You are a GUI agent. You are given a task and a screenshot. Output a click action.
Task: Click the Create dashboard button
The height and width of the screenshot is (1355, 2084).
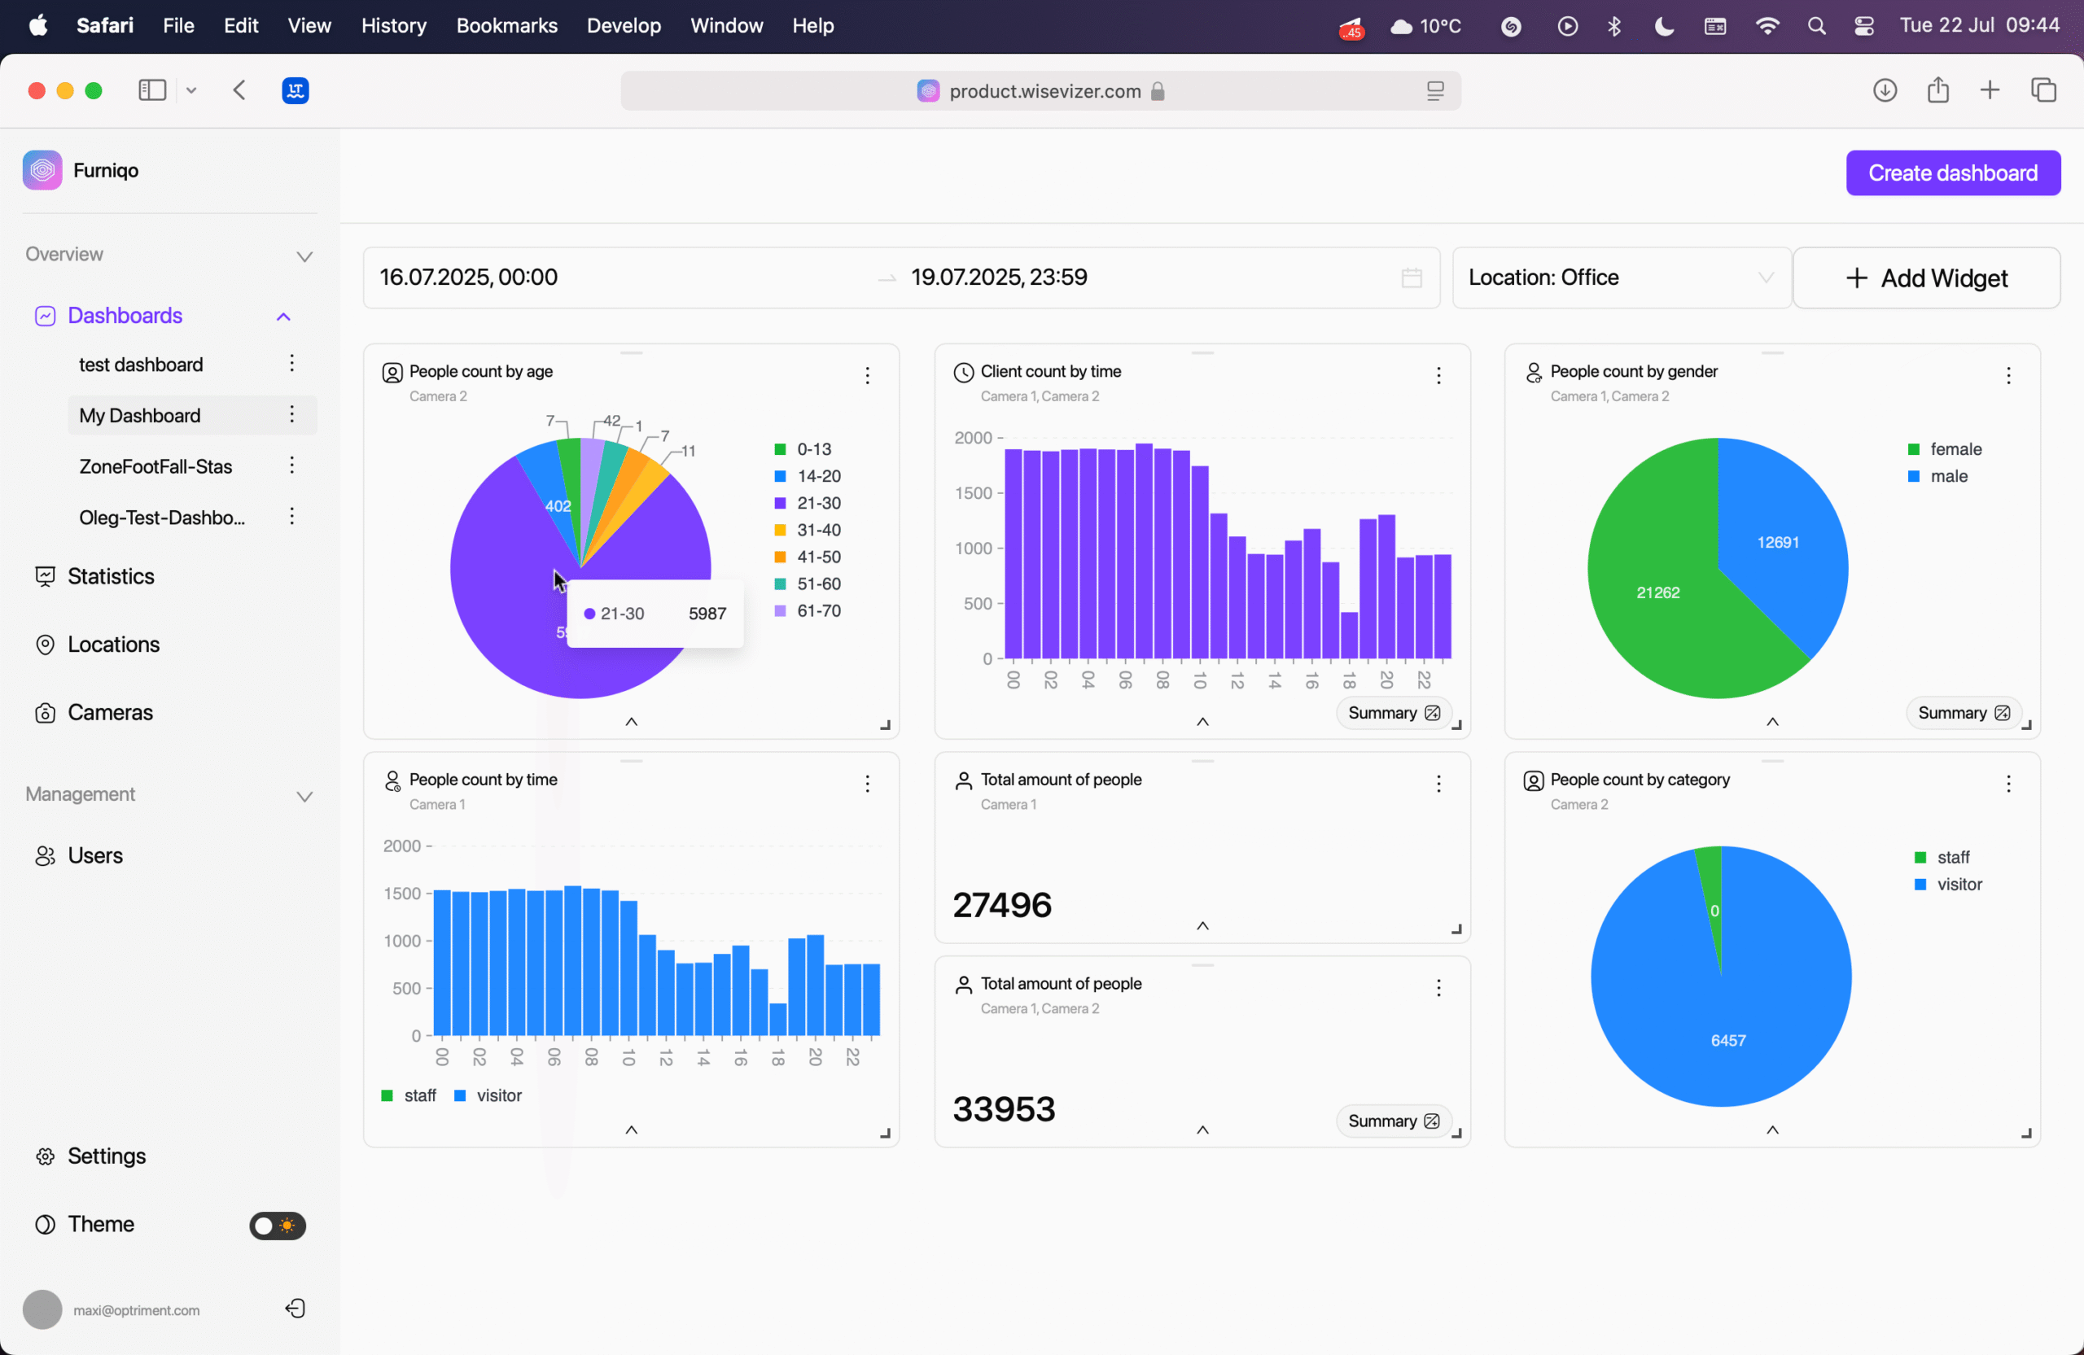[x=1952, y=173]
